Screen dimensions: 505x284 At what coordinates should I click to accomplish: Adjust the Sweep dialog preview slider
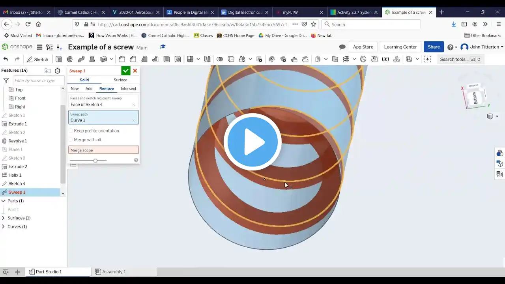click(x=95, y=161)
